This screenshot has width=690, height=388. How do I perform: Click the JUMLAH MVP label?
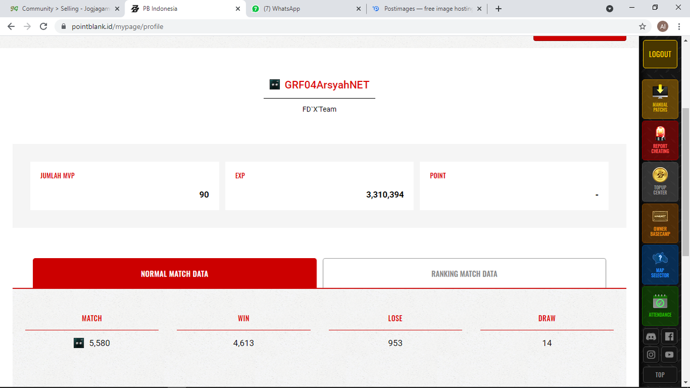(x=57, y=176)
